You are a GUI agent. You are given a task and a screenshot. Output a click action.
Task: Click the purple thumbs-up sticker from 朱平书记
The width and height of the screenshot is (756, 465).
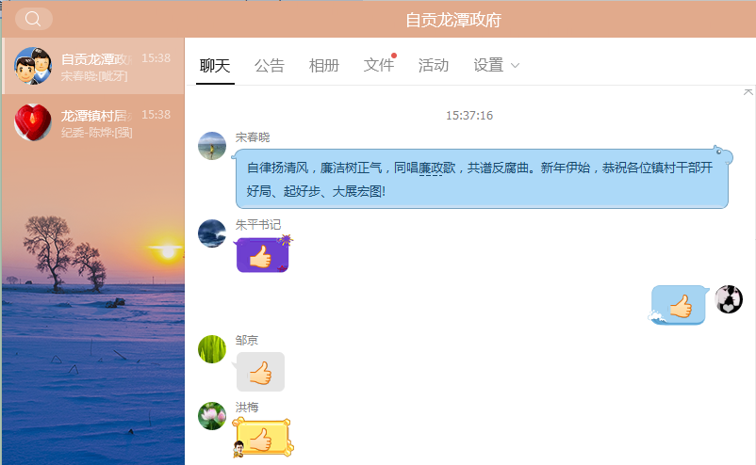262,255
